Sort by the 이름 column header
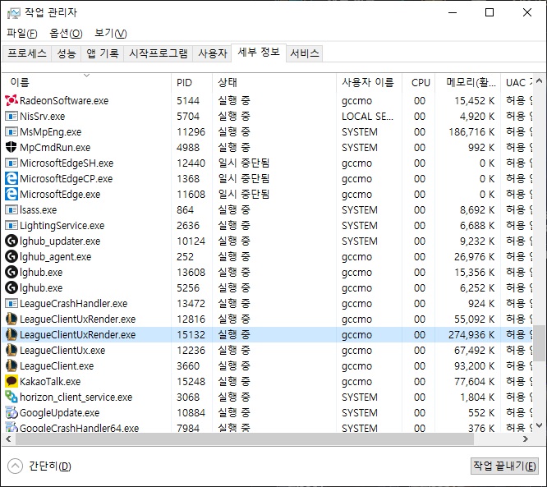This screenshot has height=487, width=547. point(86,82)
